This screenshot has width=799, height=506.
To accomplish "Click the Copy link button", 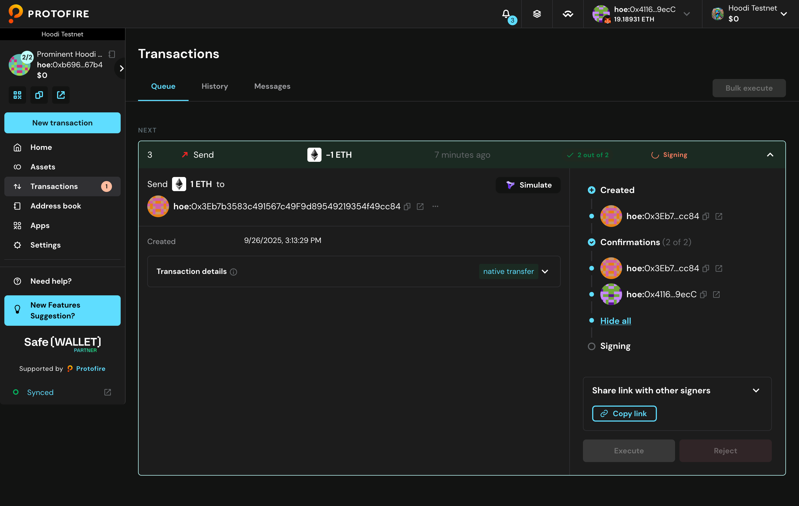I will click(x=624, y=413).
